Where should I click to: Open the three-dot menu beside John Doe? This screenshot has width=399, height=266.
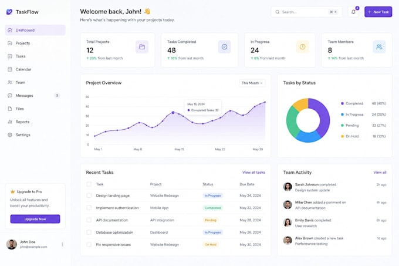pyautogui.click(x=62, y=244)
